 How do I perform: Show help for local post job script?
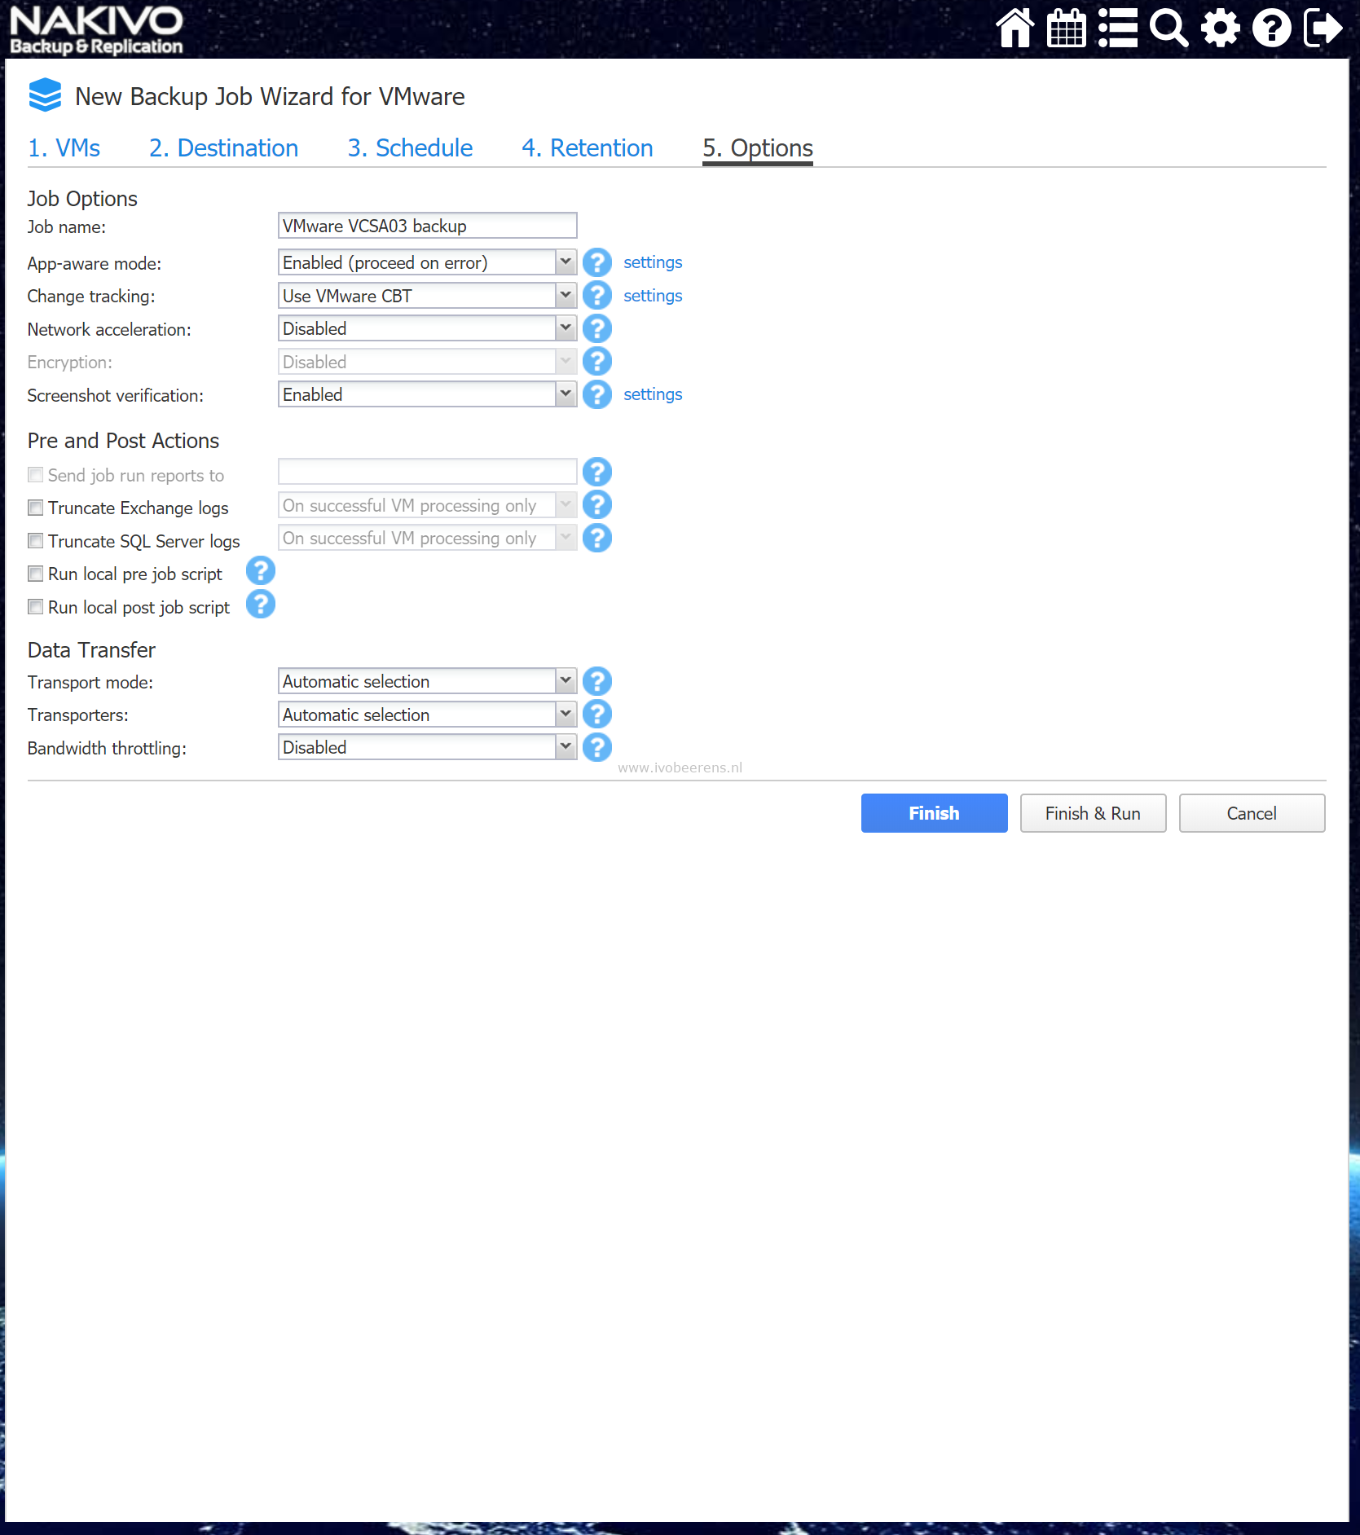261,605
